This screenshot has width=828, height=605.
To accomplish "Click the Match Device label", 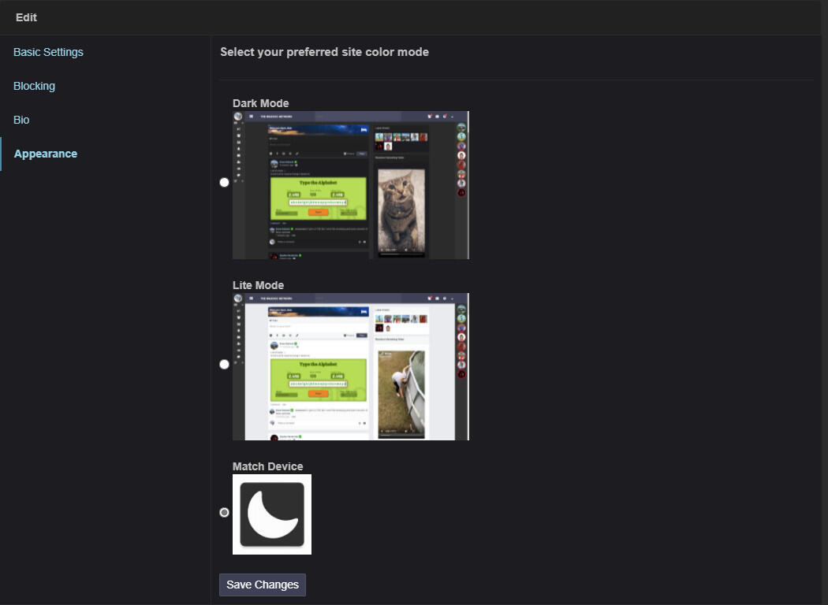I will [268, 466].
